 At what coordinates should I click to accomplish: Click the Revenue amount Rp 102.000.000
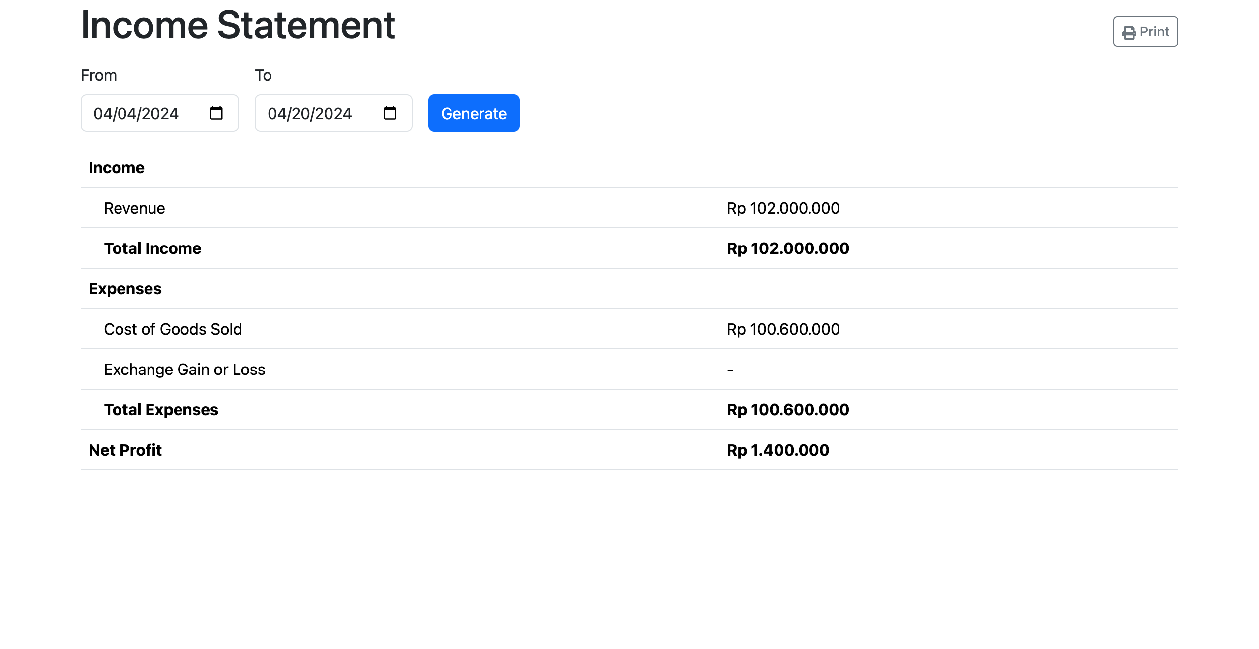(783, 208)
